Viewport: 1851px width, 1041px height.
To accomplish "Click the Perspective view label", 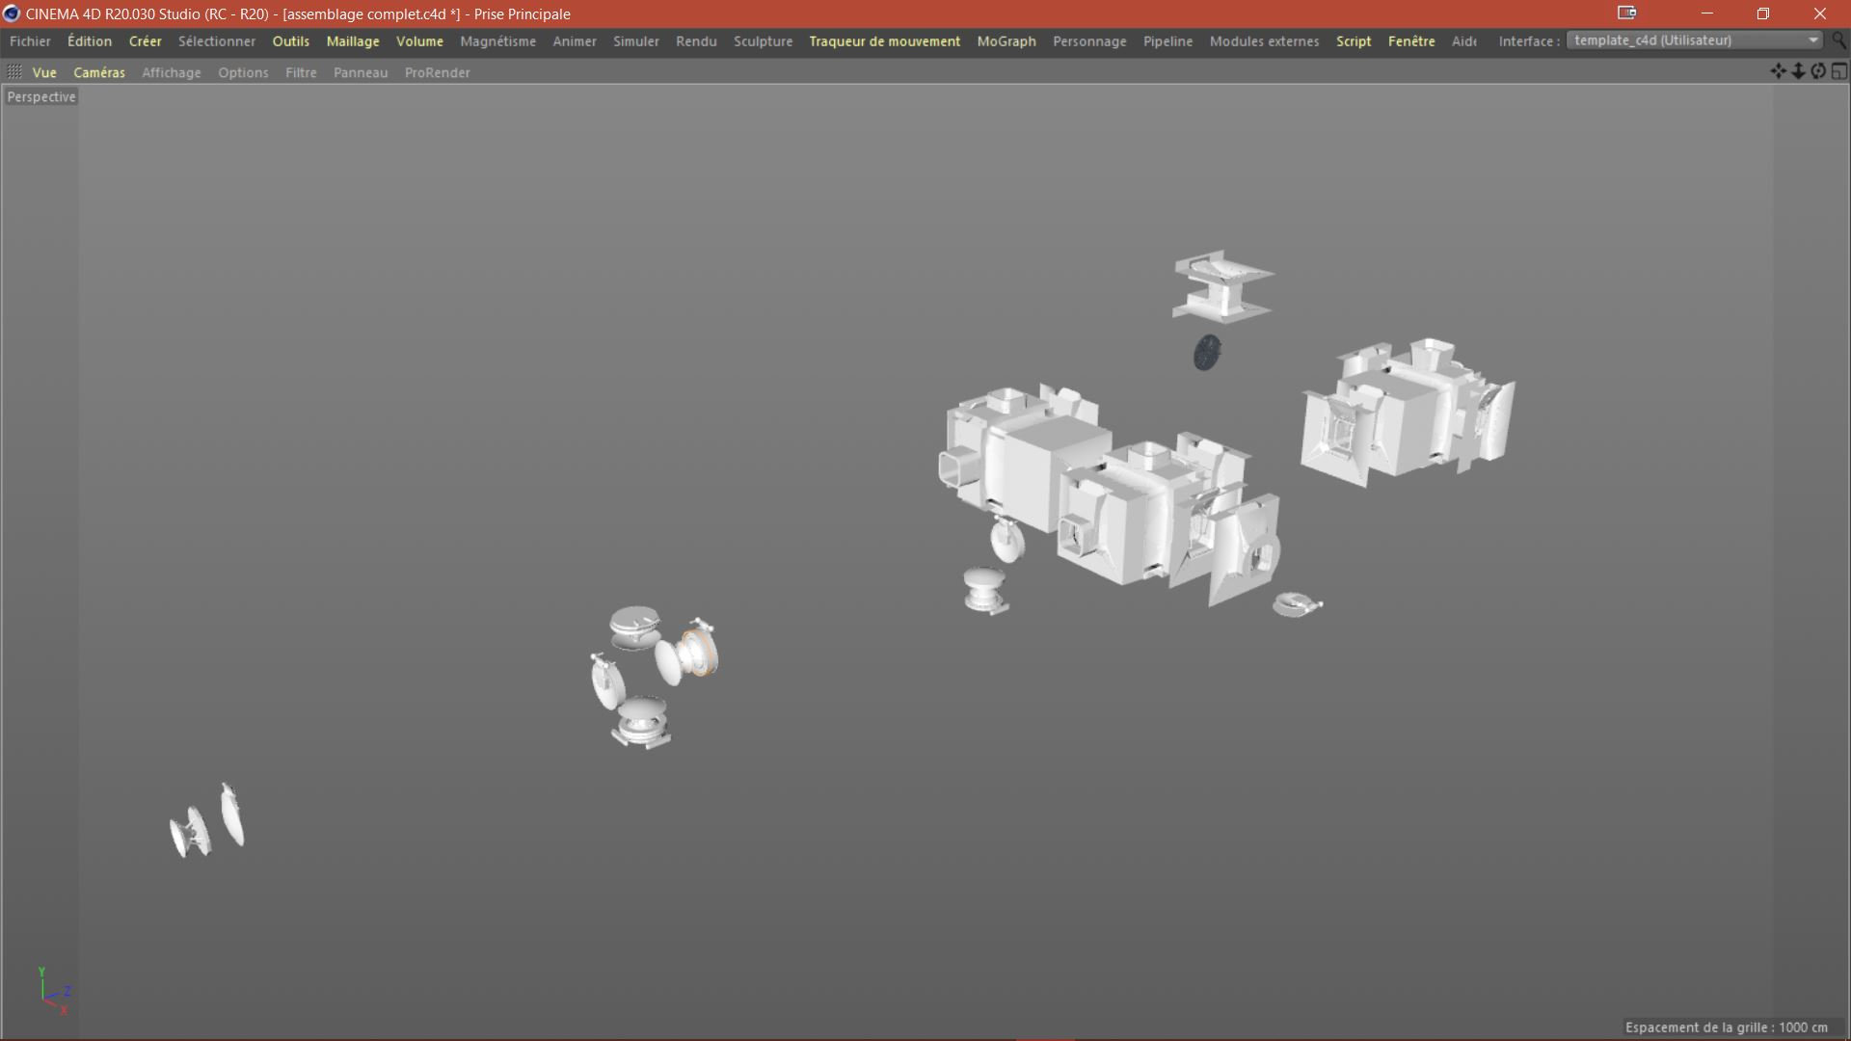I will (41, 96).
